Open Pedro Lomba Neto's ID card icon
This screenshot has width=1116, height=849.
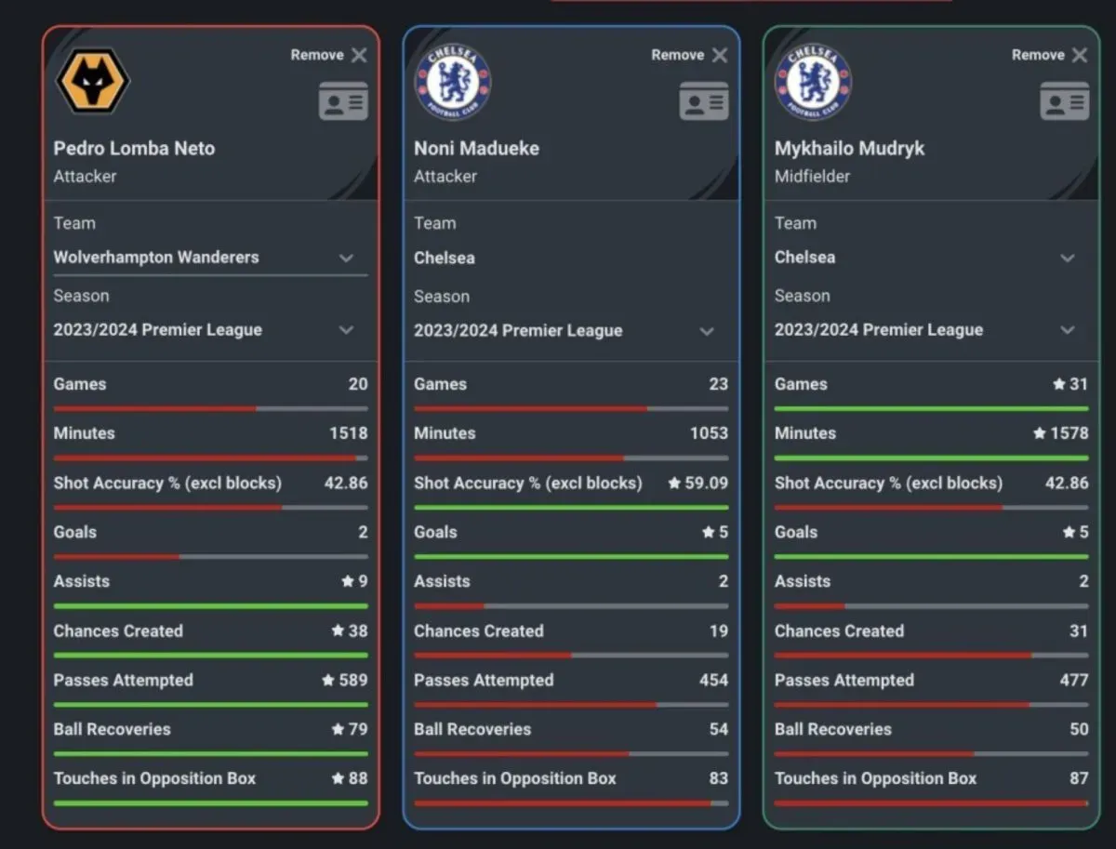[343, 101]
